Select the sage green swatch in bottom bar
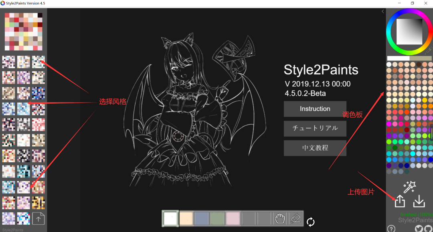Image resolution: width=433 pixels, height=232 pixels. coord(217,219)
